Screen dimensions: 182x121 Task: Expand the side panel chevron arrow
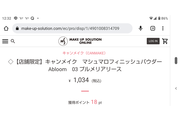[176, 88]
